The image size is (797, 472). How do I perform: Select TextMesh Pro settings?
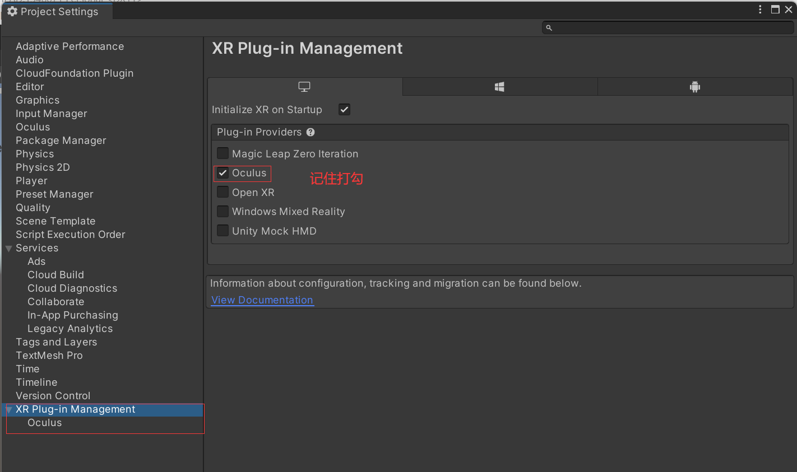coord(49,356)
